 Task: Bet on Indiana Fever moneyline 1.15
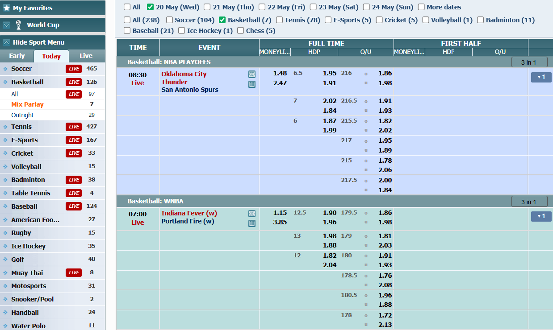[x=280, y=213]
